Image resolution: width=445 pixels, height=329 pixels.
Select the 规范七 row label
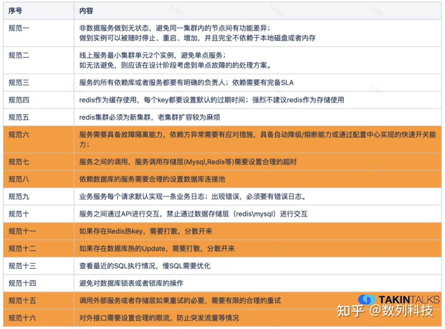click(x=19, y=162)
